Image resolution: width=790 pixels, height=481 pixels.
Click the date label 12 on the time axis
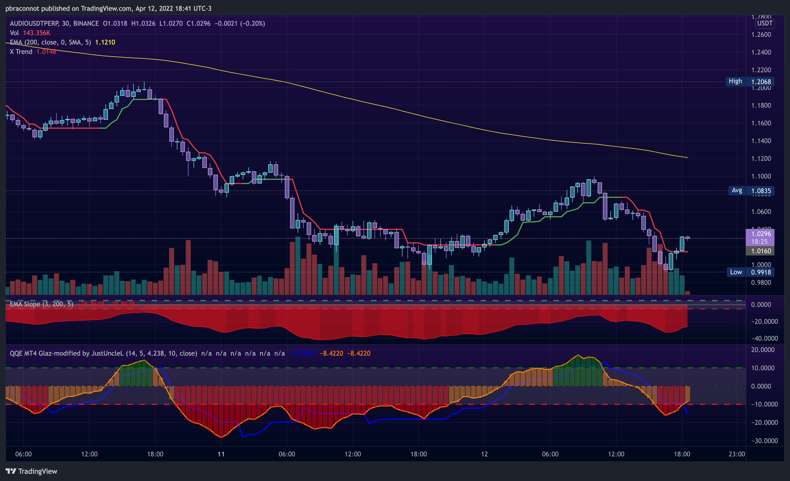click(x=484, y=454)
